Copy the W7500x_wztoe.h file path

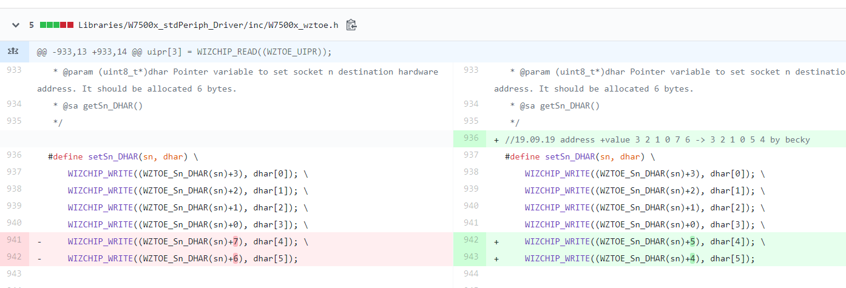pyautogui.click(x=351, y=25)
